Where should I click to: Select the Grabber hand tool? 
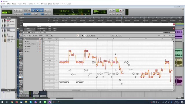(41, 11)
